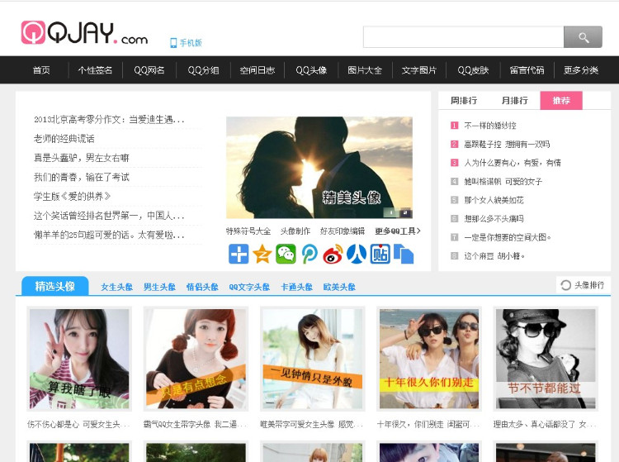The width and height of the screenshot is (619, 462).
Task: Open article 学生版《爱的供养》
Action: coord(73,196)
